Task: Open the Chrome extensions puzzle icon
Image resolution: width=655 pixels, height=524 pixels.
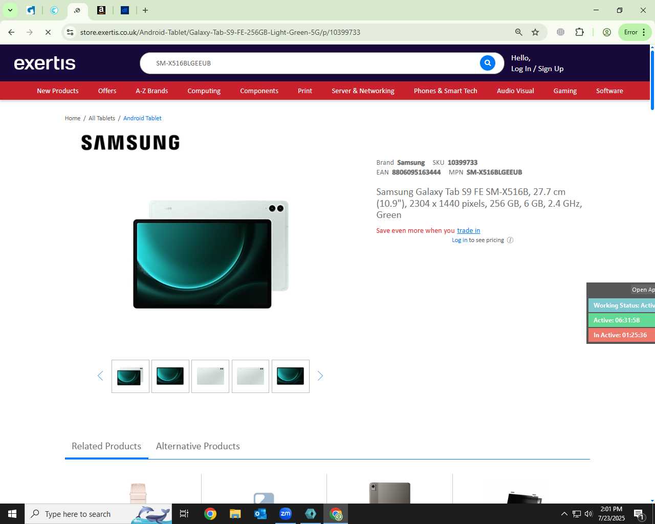Action: click(579, 32)
